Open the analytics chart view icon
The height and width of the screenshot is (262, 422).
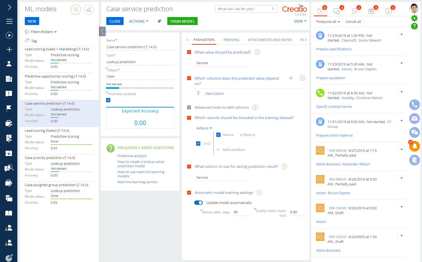point(88,10)
